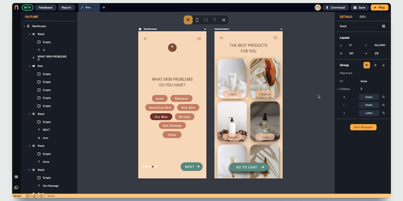
Task: Click the Add Wrapper button
Action: (363, 127)
